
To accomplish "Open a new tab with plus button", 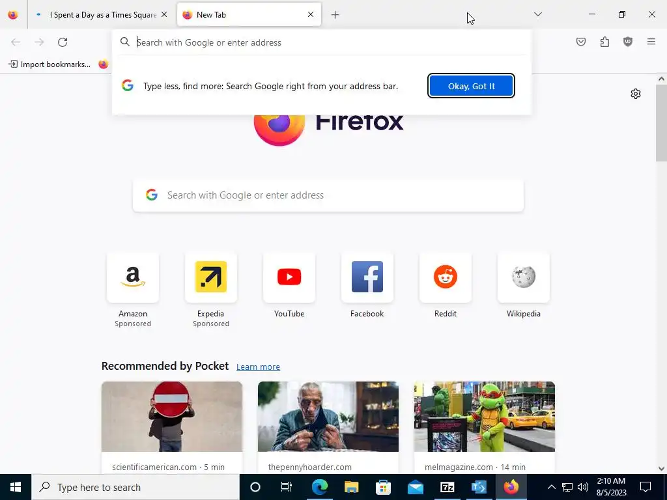I will coord(335,15).
